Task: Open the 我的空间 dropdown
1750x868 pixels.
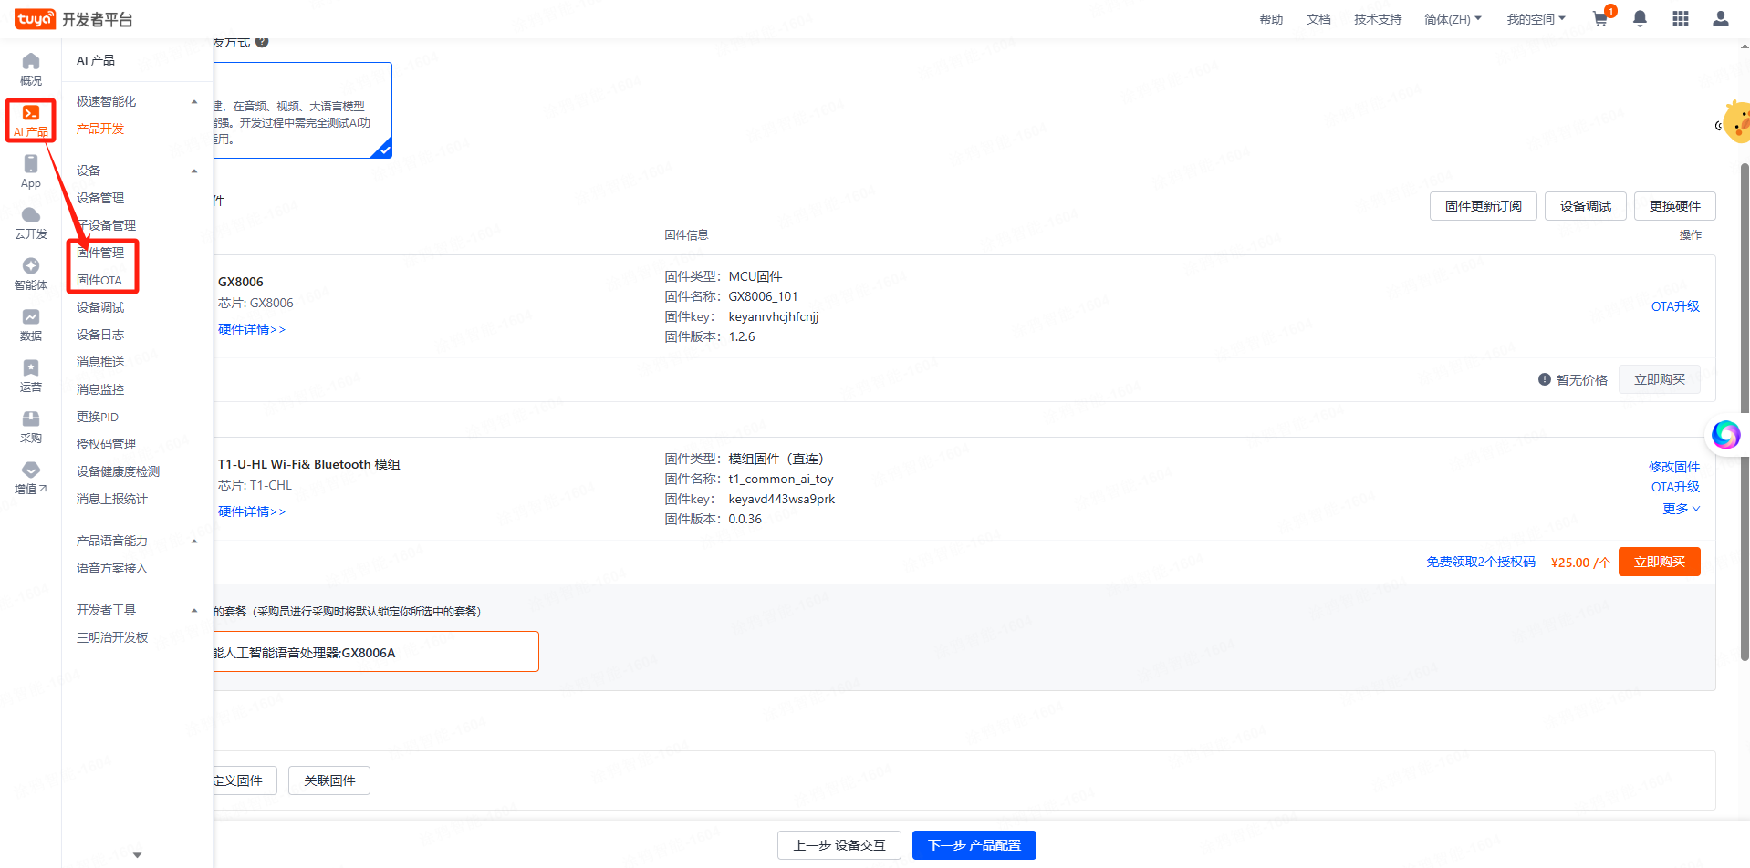Action: [1536, 19]
